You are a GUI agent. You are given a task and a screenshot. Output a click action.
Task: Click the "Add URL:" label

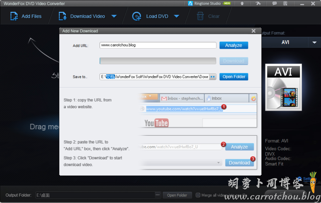(x=81, y=45)
